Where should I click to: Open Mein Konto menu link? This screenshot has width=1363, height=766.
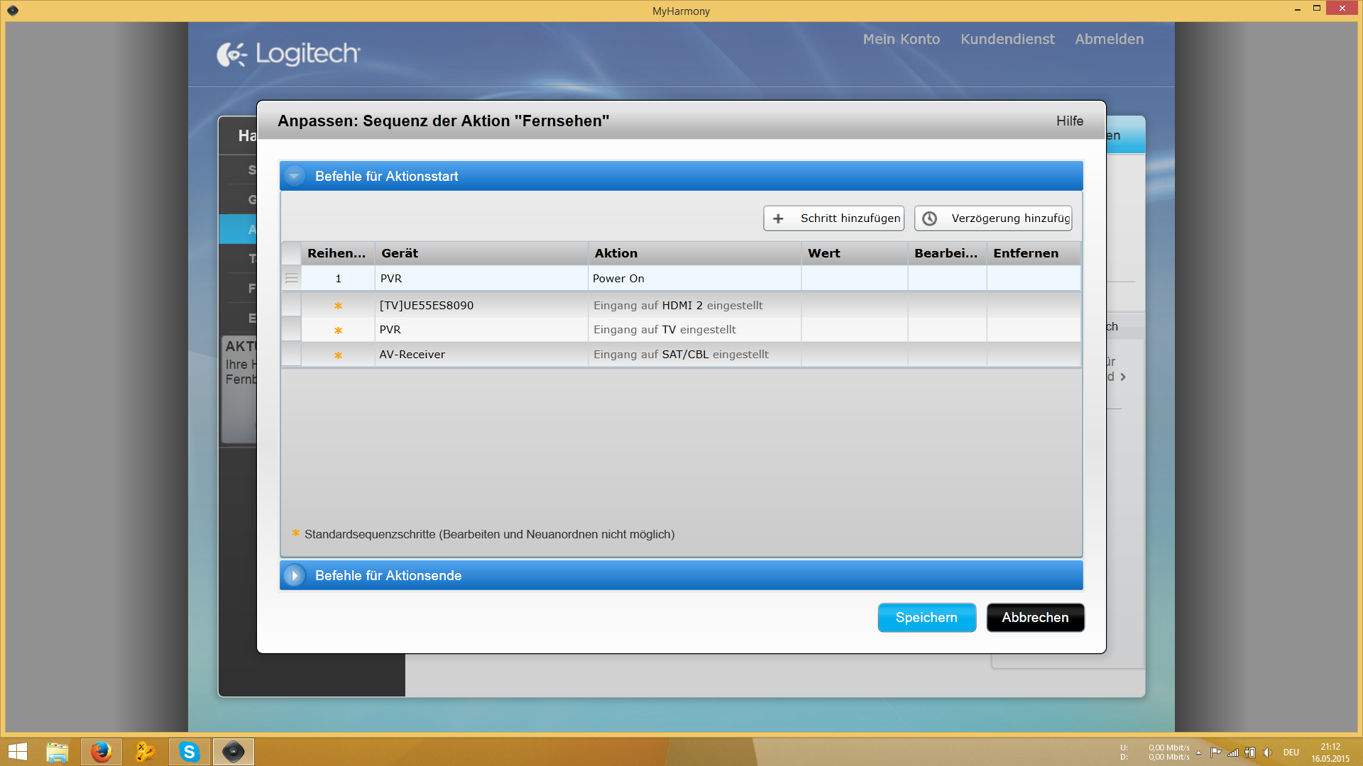[x=901, y=39]
